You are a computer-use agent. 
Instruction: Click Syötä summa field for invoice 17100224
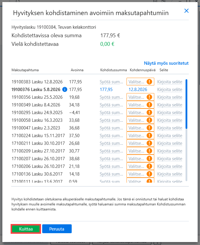pyautogui.click(x=111, y=135)
